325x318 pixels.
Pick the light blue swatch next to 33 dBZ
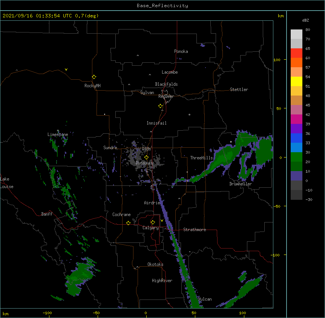(x=296, y=148)
